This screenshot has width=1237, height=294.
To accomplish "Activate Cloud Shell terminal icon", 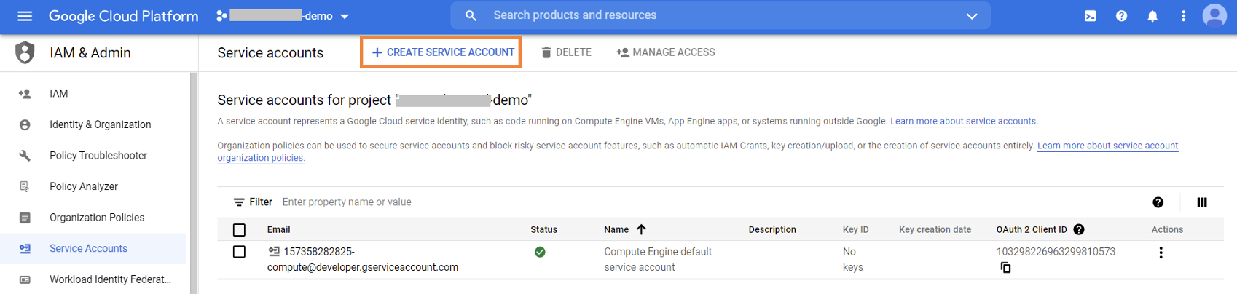I will coord(1090,16).
